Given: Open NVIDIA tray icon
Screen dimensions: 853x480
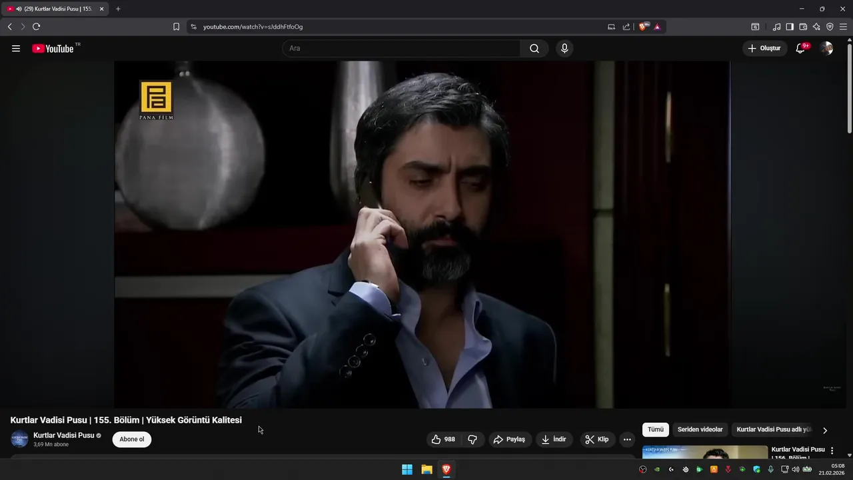Looking at the screenshot, I should (657, 469).
